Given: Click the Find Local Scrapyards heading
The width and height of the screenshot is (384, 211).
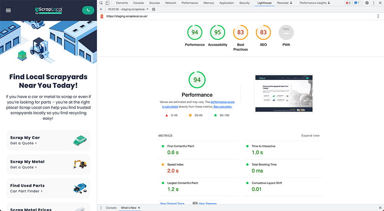Looking at the screenshot, I should (x=48, y=81).
